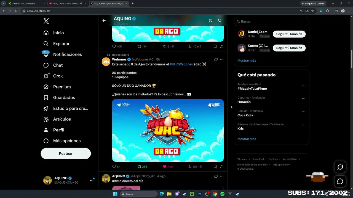This screenshot has height=198, width=353.
Task: Click Pregunta a Gemini button
Action: point(313,4)
